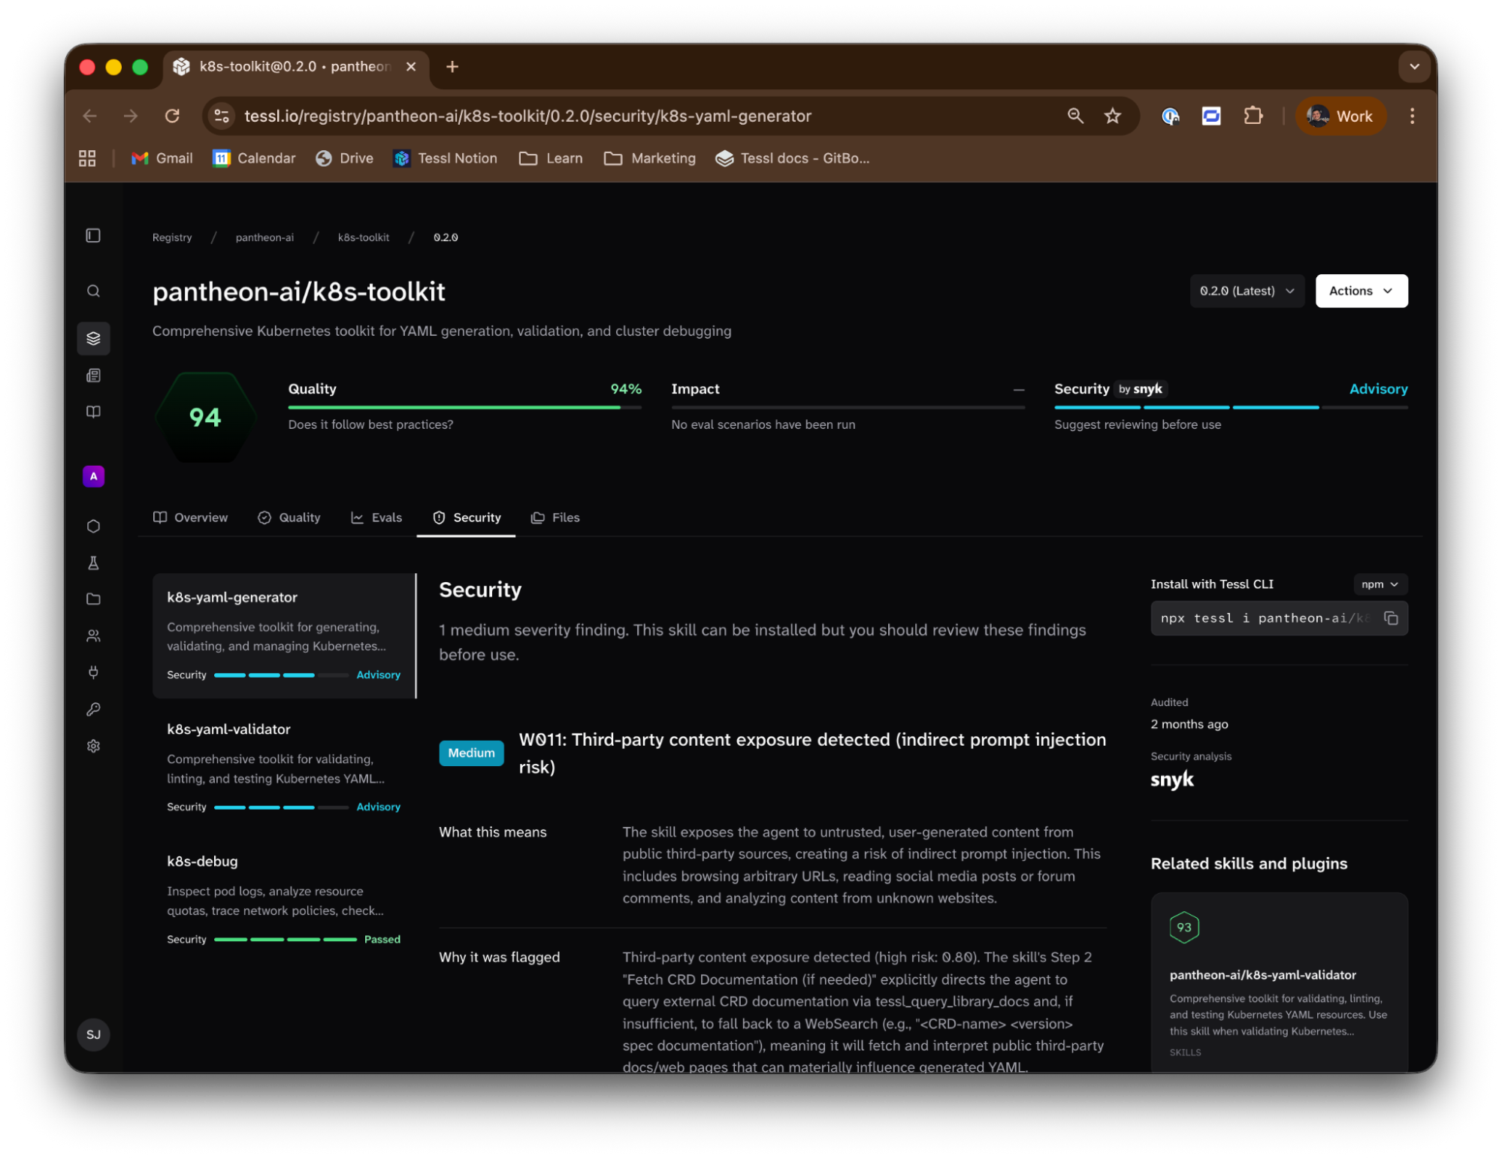Open the related pantheon-ai/k8s-yaml-validator card

pyautogui.click(x=1279, y=982)
